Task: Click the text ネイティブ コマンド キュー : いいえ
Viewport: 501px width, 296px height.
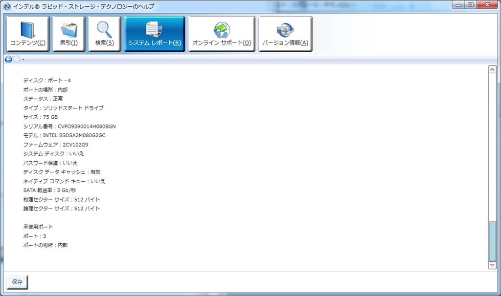Action: (64, 181)
